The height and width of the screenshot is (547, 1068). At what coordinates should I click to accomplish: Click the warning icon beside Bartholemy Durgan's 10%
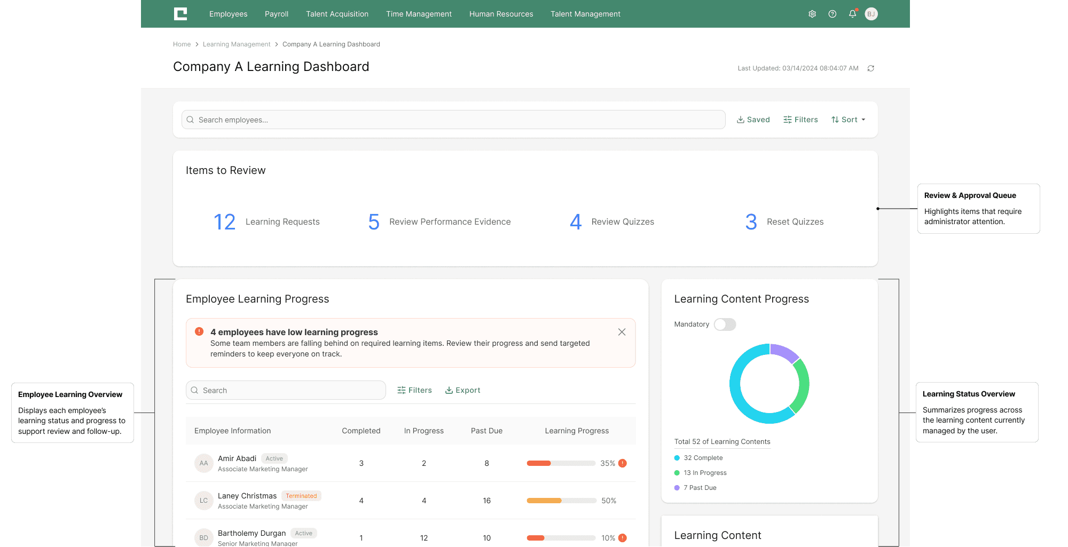pyautogui.click(x=623, y=538)
